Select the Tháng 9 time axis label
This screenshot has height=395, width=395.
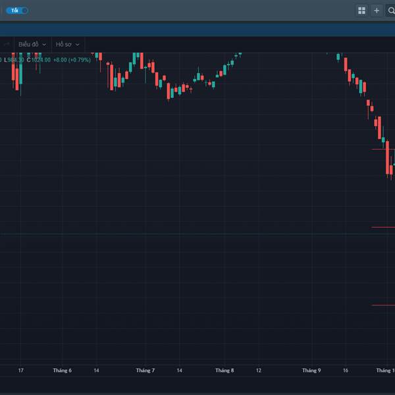pos(311,371)
